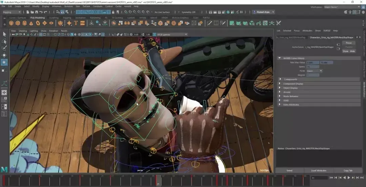Toggle the Attribute Editor sidebar tab
366x187 pixels.
pos(364,89)
